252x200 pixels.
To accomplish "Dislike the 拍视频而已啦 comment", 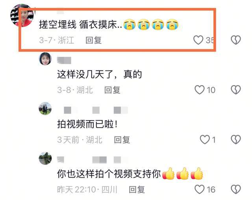I will tap(236, 139).
